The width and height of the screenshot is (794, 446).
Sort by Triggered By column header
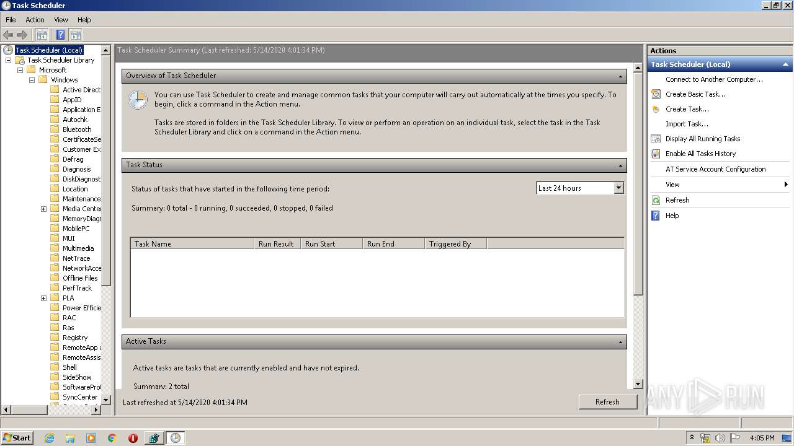(456, 244)
